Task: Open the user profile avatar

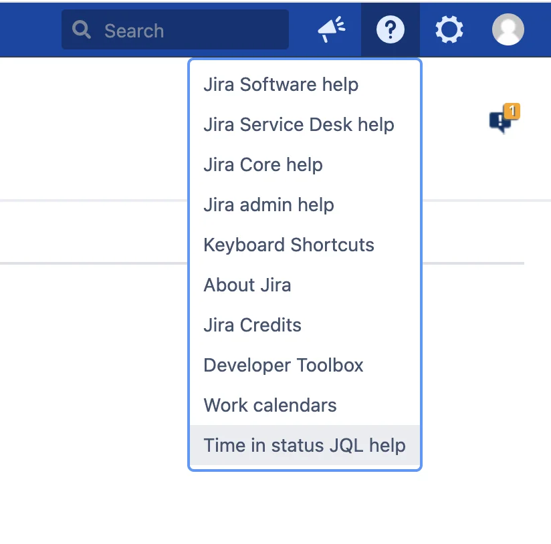Action: pos(508,29)
